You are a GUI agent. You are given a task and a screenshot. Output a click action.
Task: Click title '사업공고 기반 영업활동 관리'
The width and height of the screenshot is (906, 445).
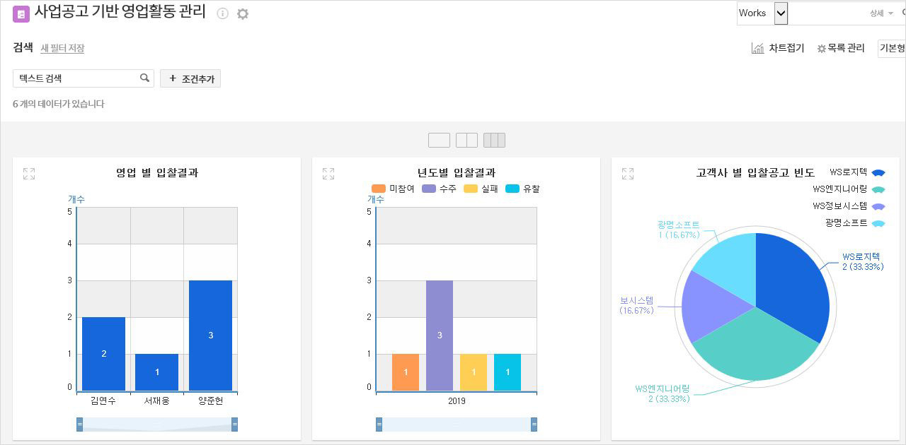pos(120,12)
